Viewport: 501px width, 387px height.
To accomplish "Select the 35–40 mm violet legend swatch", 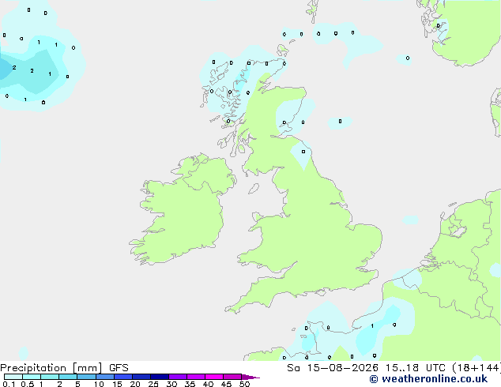I will click(x=196, y=377).
